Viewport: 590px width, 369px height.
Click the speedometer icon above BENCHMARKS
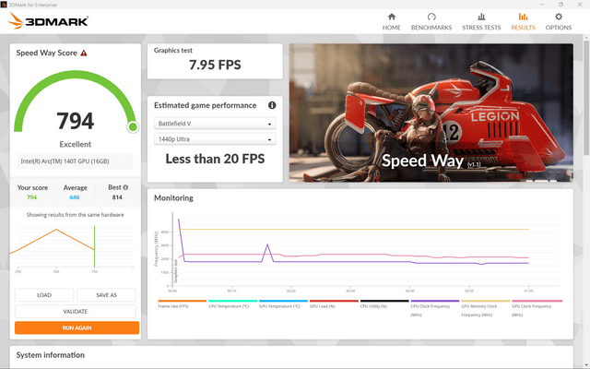[x=431, y=17]
